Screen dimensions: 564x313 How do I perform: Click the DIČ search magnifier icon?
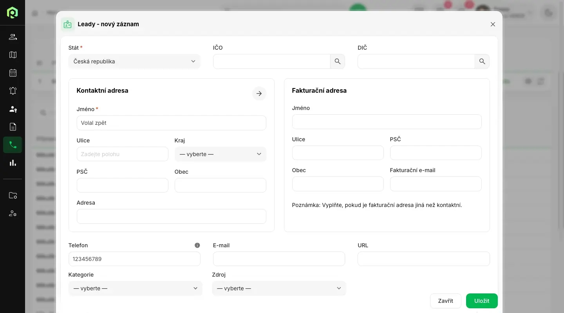482,61
